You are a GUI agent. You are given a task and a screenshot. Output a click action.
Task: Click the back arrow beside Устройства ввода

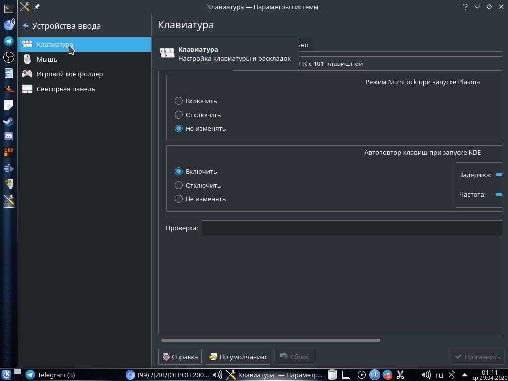click(x=26, y=26)
